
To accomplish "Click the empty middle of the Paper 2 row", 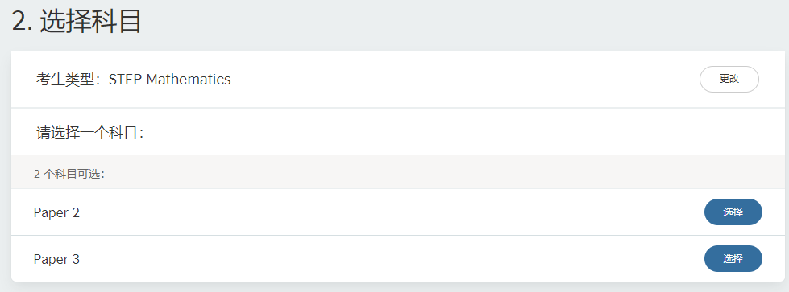I will [392, 212].
